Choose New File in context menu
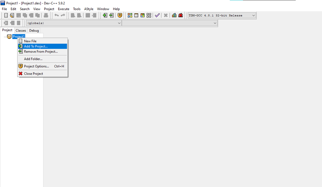This screenshot has width=322, height=187. (43, 41)
